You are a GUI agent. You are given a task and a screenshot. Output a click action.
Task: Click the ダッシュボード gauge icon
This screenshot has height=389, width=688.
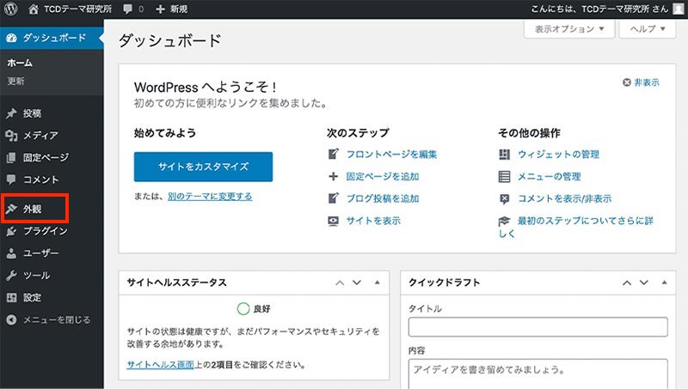point(11,38)
